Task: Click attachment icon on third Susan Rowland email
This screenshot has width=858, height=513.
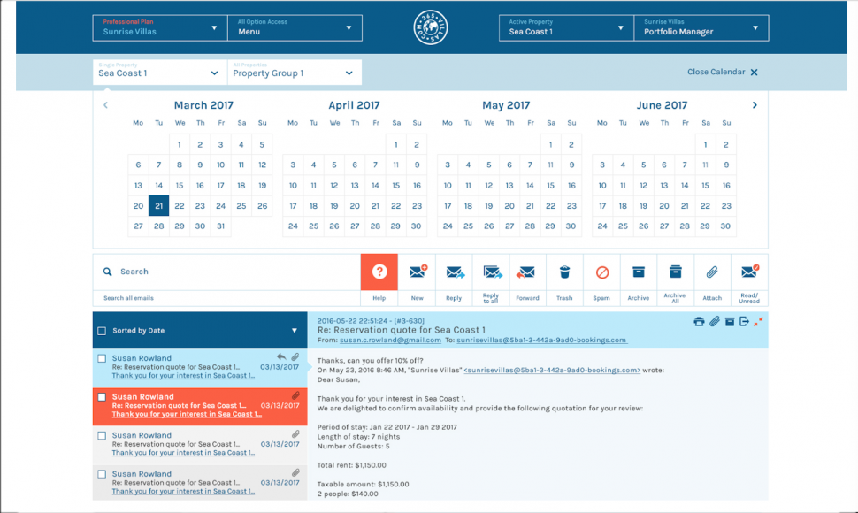Action: pos(295,433)
